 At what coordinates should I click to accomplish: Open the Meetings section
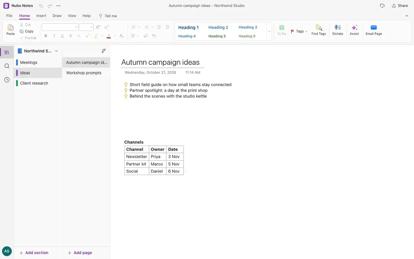pyautogui.click(x=38, y=63)
